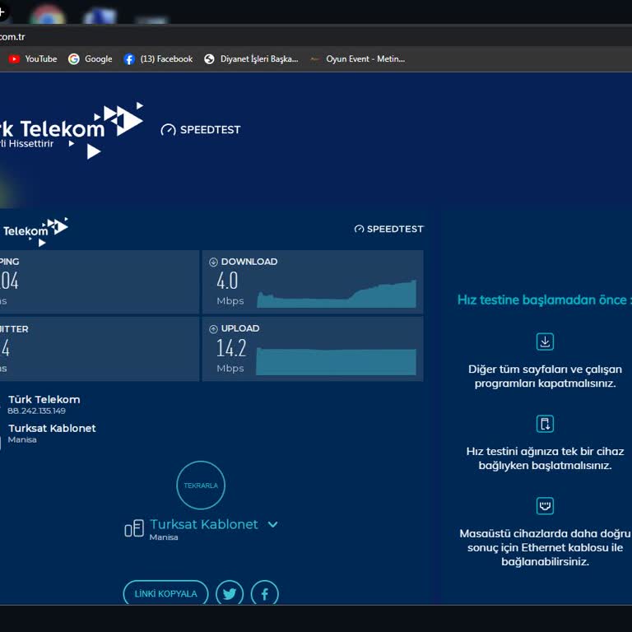Click the Facebook bookmark favicon
The image size is (632, 632).
[x=129, y=59]
